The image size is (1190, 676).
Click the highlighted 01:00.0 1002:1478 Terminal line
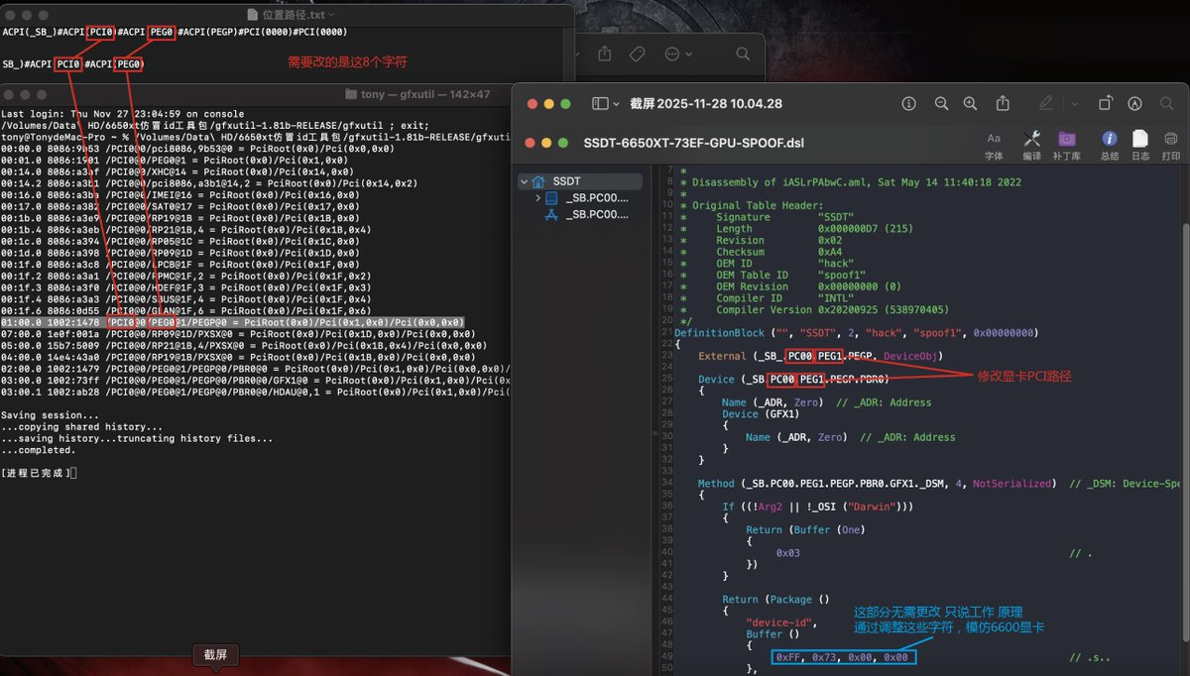click(x=232, y=322)
